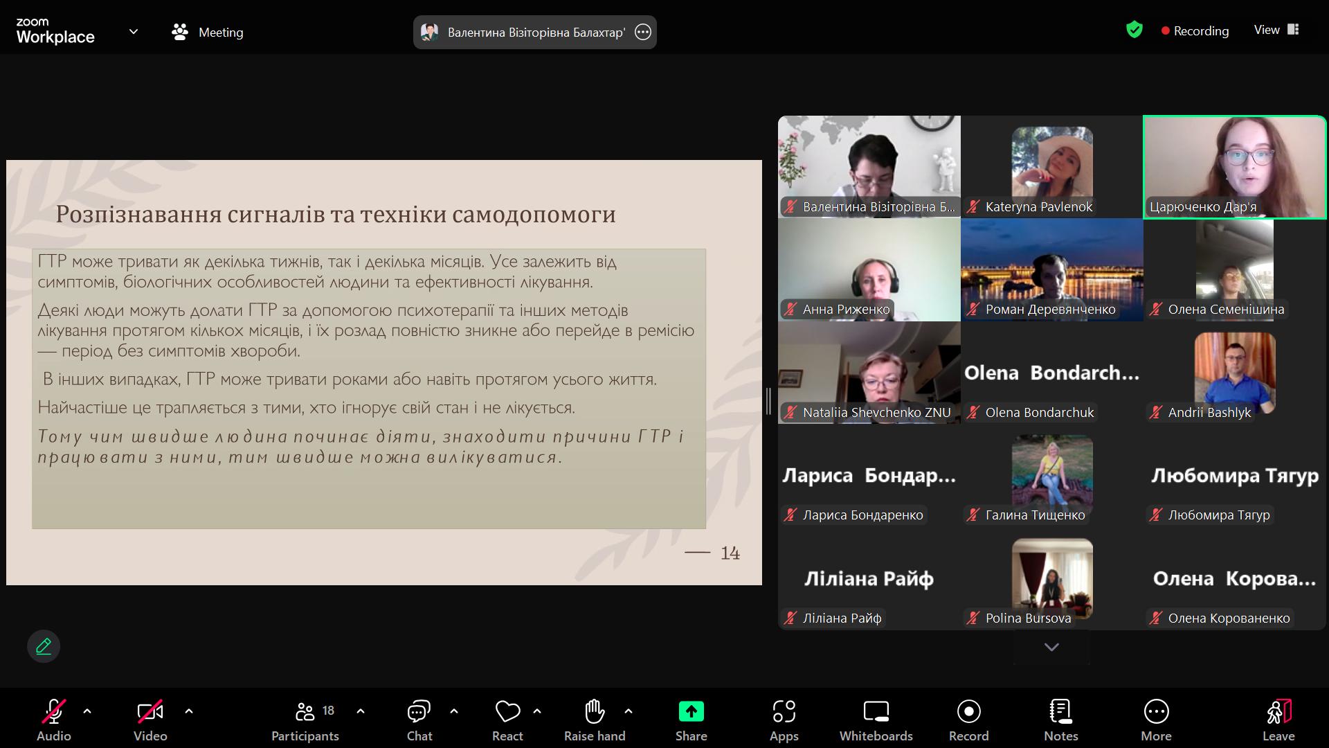Click the green annotate pencil icon
Screen dimensions: 1329x748
point(44,646)
